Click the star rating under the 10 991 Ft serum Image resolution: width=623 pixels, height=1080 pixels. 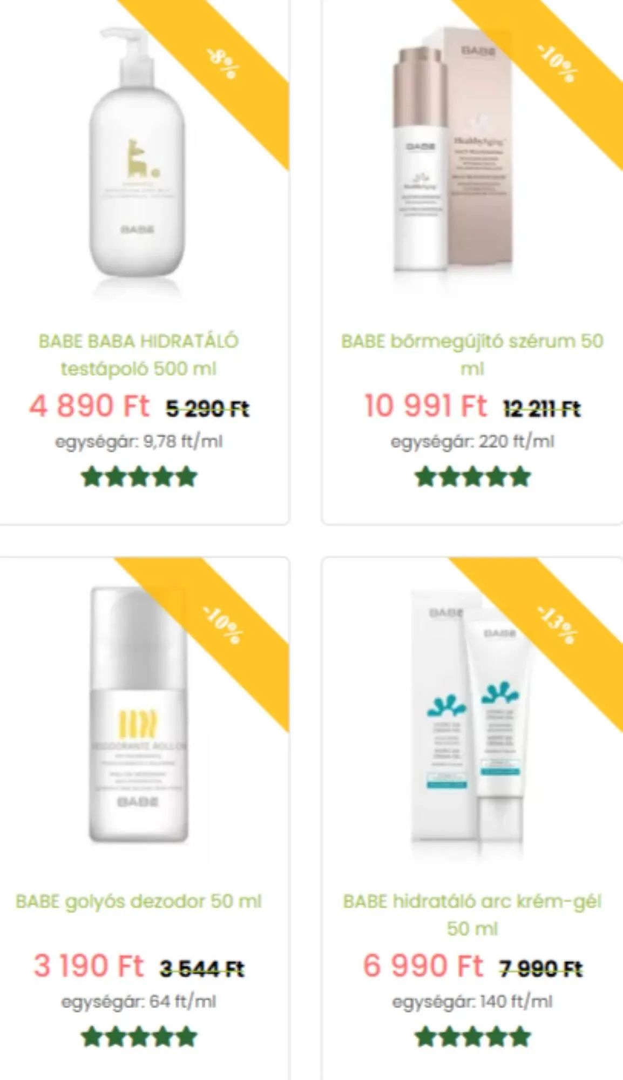click(x=473, y=477)
